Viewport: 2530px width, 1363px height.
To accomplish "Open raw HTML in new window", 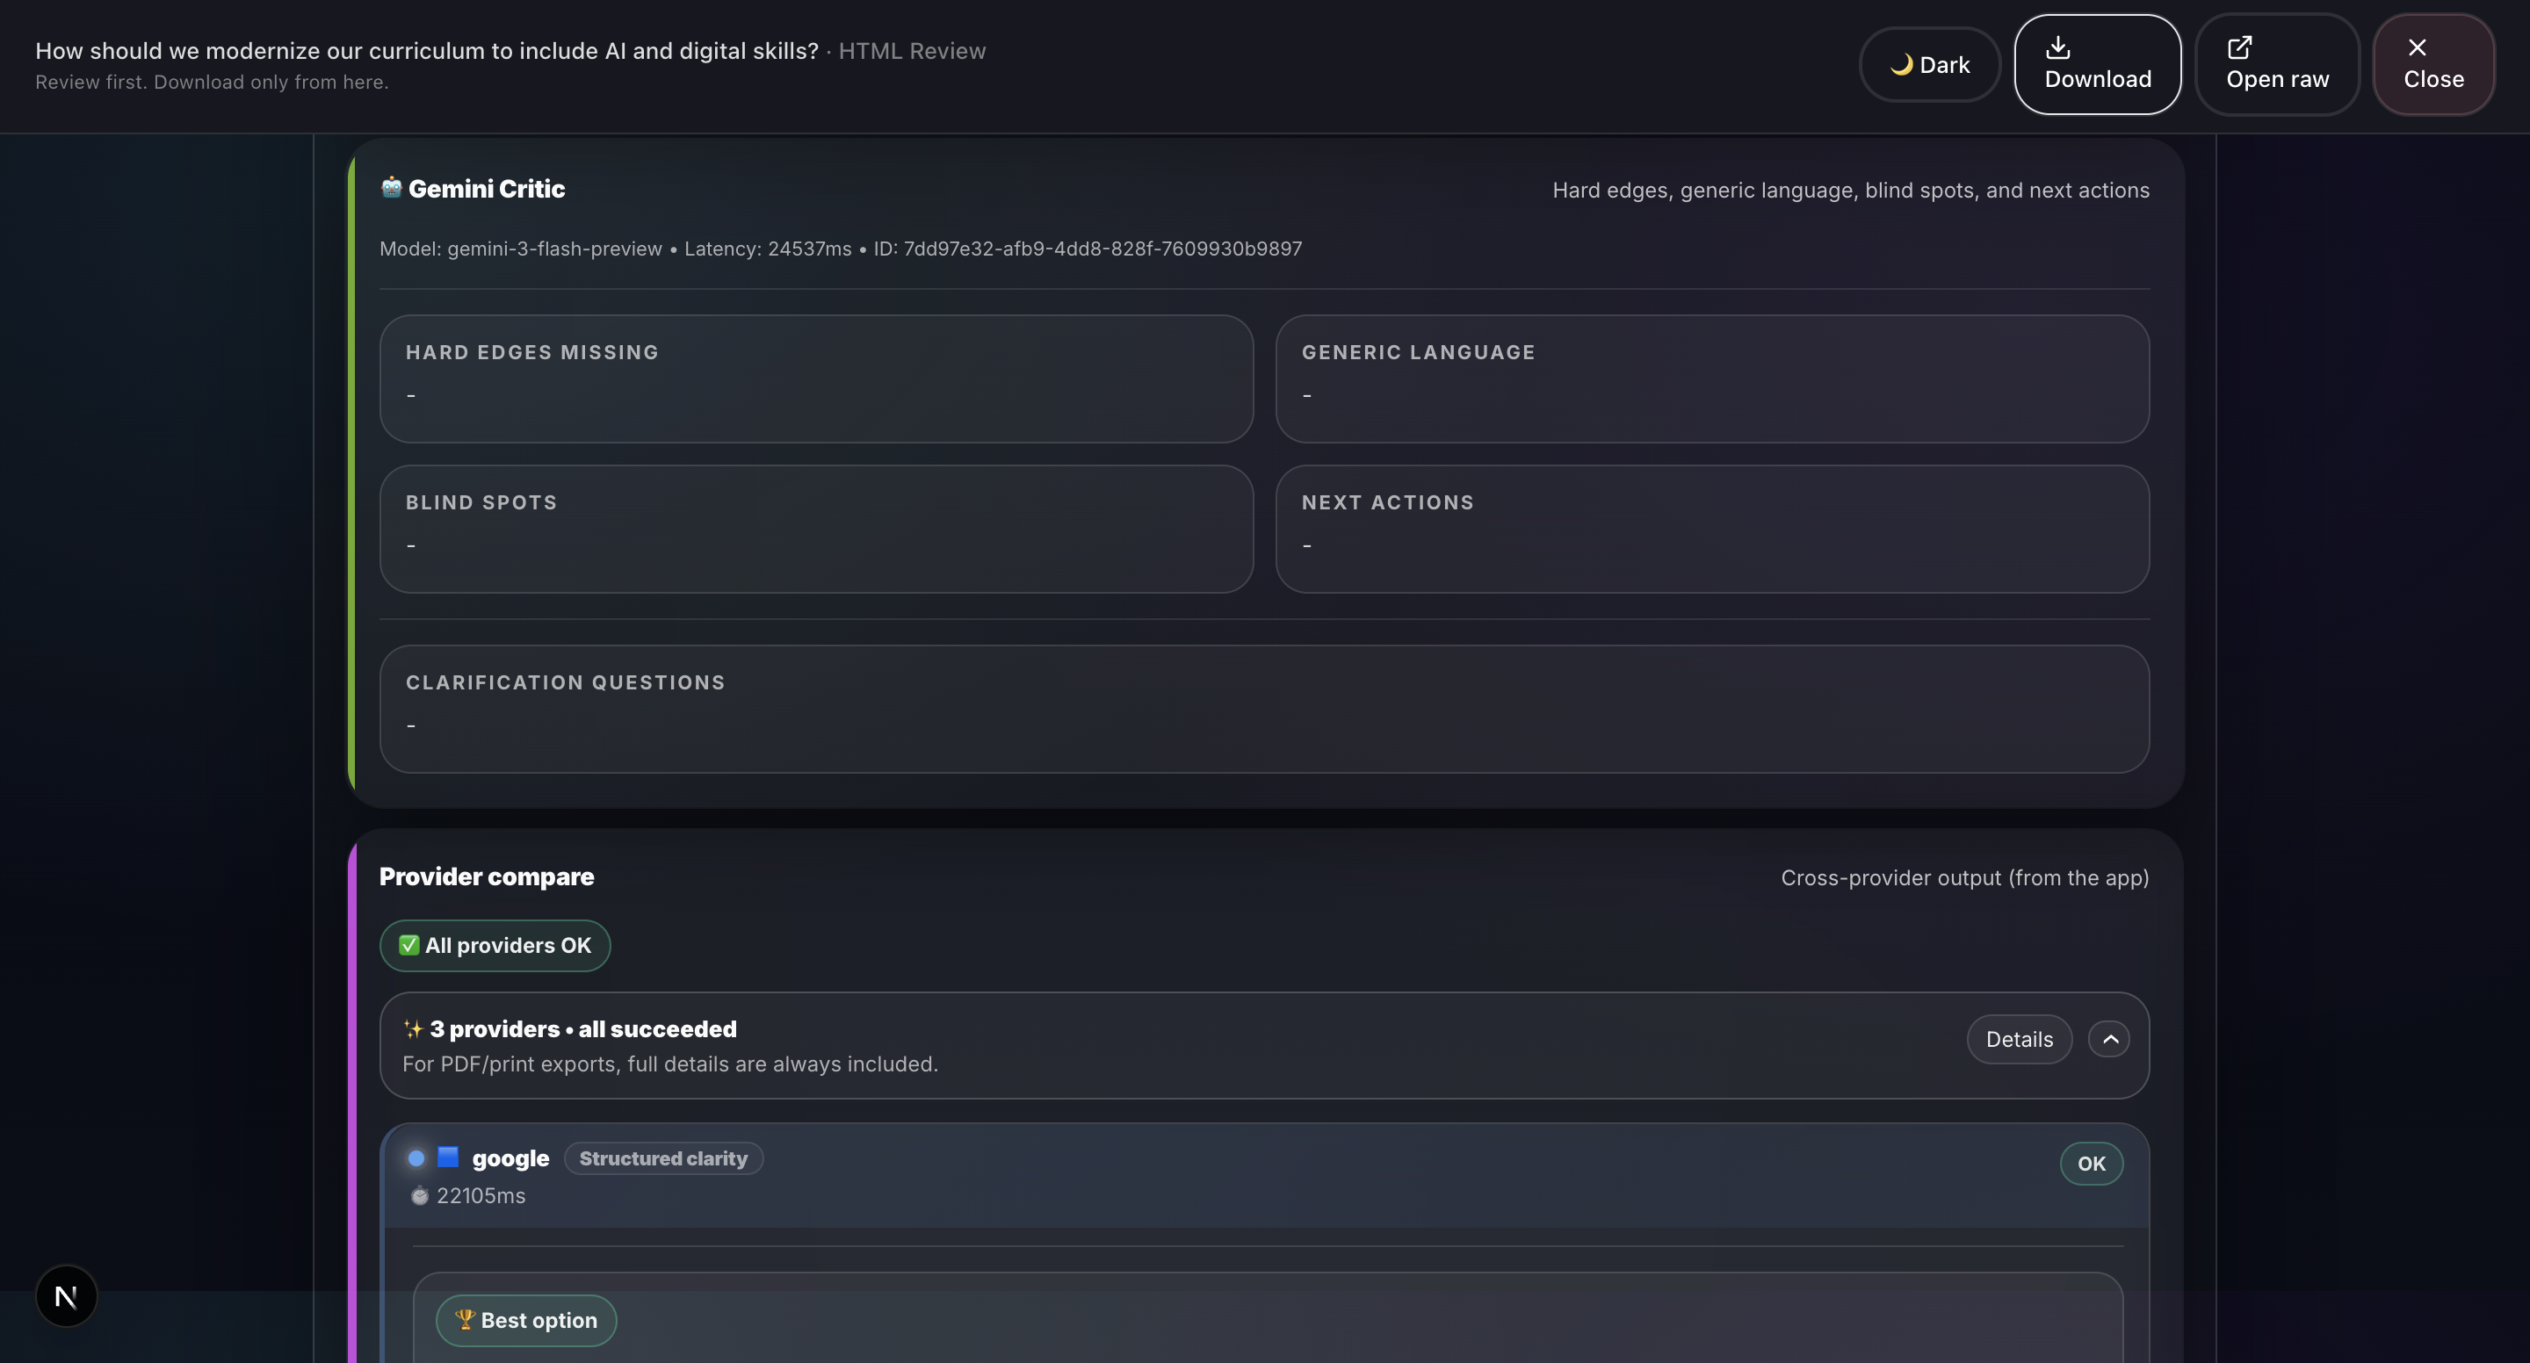I will 2277,65.
